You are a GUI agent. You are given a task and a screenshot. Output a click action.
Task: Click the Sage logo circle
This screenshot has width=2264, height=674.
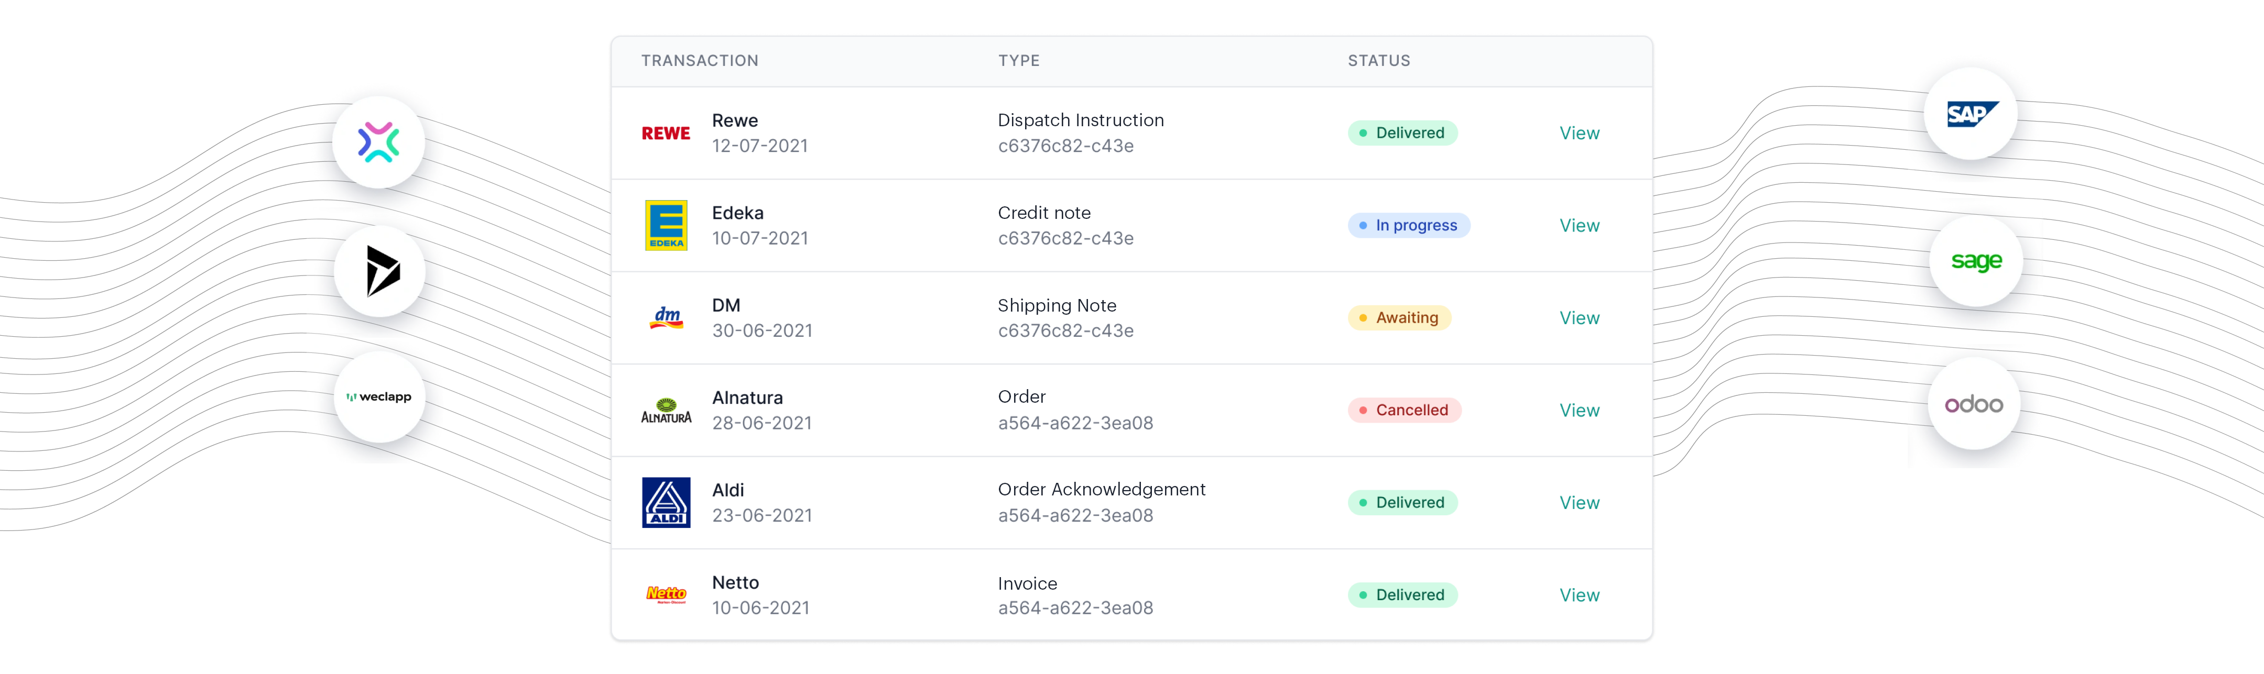[x=1976, y=261]
